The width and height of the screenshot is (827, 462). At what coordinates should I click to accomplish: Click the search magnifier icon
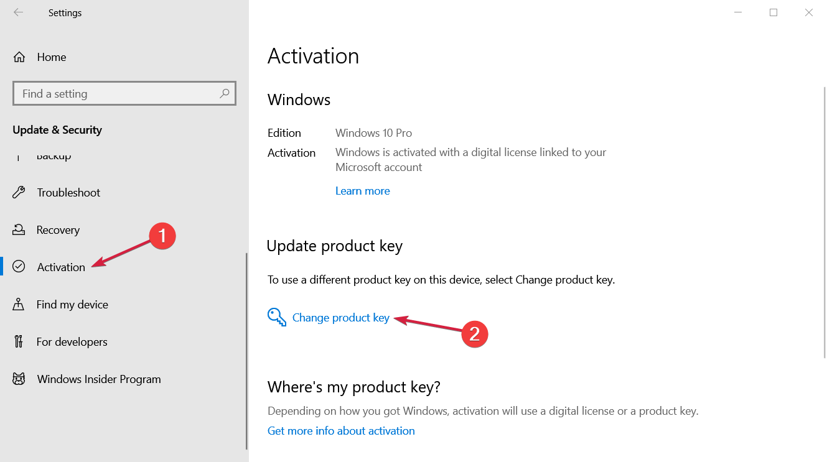click(x=225, y=93)
